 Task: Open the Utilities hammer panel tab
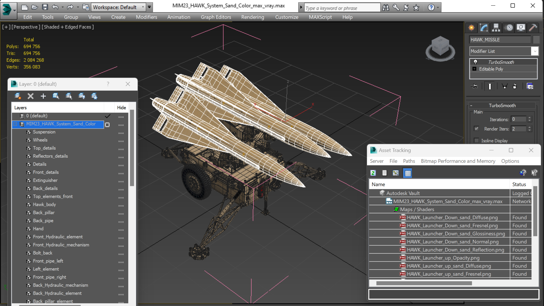coord(533,27)
